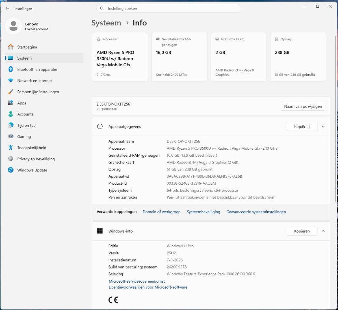Click the Systeem monitor icon

coord(11,58)
